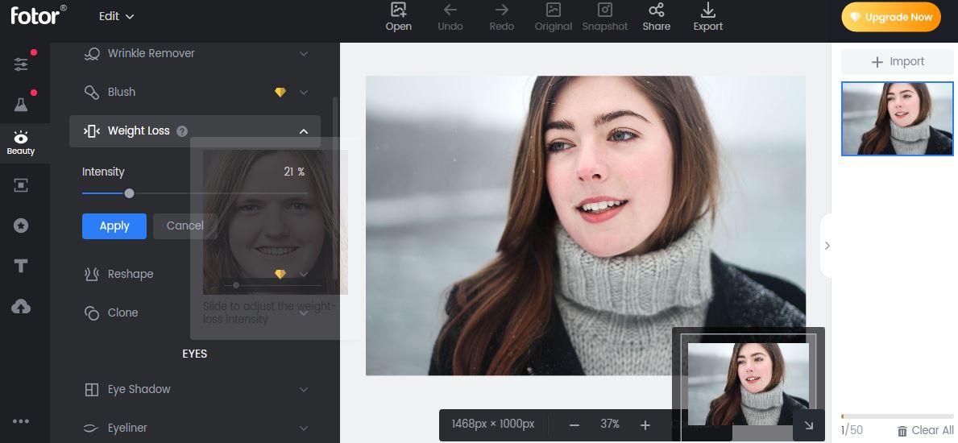958x443 pixels.
Task: Adjust the Intensity slider handle
Action: (x=129, y=193)
